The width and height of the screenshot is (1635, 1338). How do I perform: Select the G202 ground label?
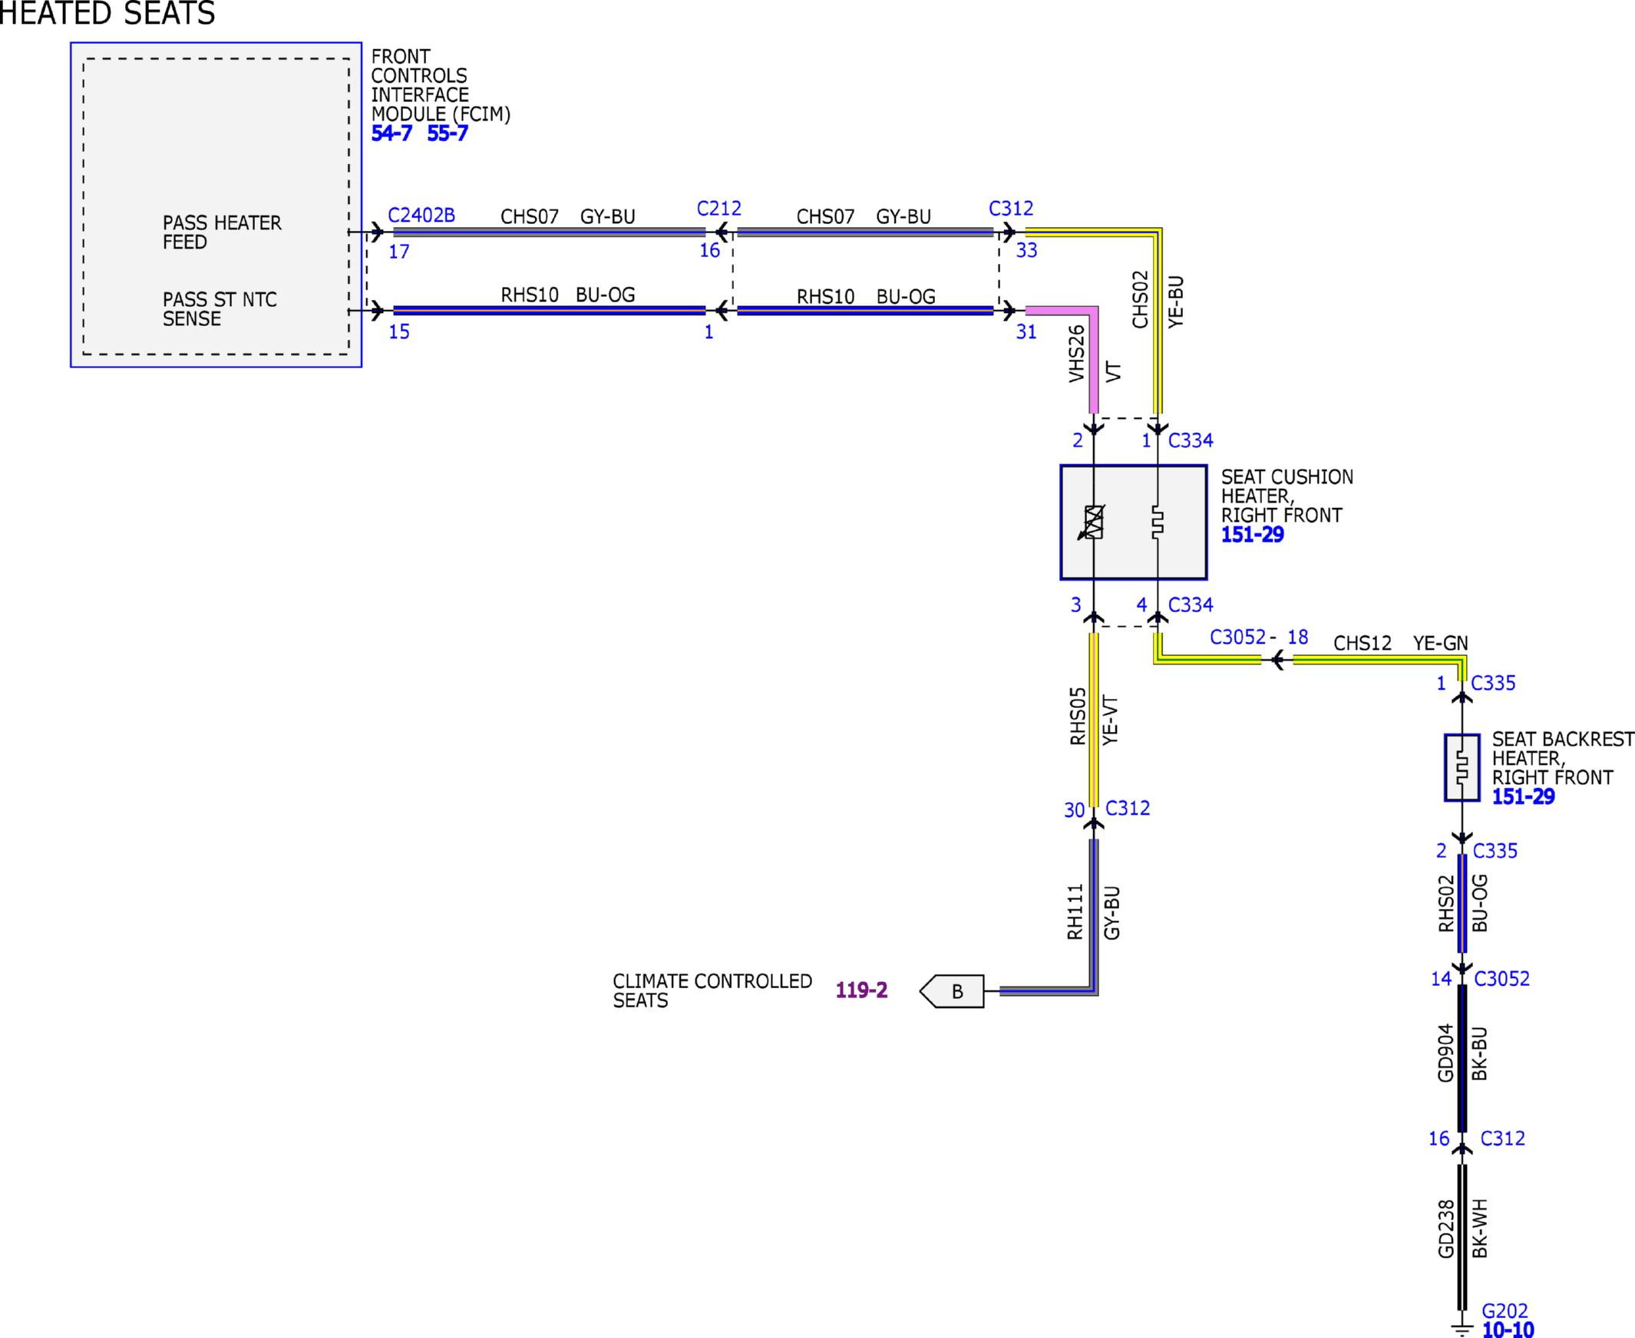[1505, 1311]
